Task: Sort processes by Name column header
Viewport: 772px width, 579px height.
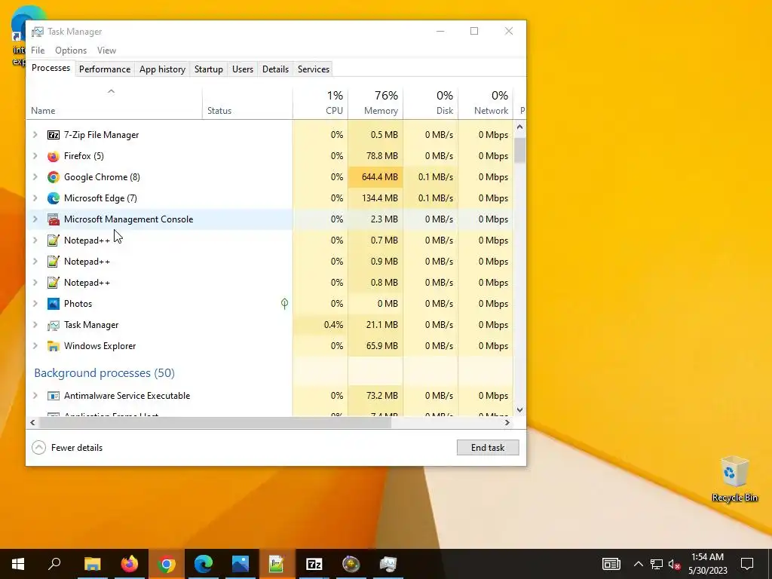Action: (115, 103)
